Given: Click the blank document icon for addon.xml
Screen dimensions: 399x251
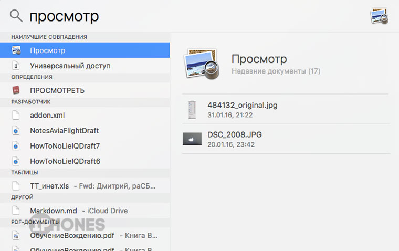Looking at the screenshot, I should pyautogui.click(x=16, y=115).
